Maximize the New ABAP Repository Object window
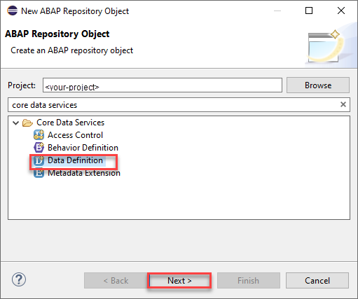 pyautogui.click(x=309, y=11)
